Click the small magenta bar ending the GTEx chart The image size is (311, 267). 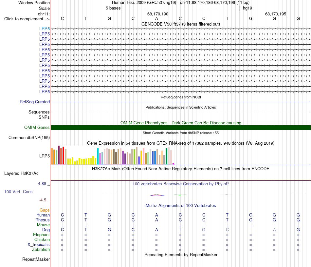pyautogui.click(x=174, y=164)
